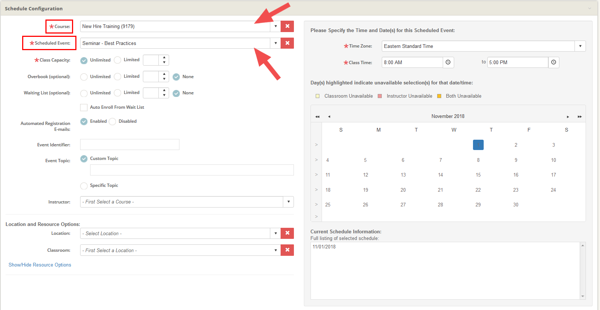Open the Course dropdown arrow
The image size is (600, 310).
[275, 26]
